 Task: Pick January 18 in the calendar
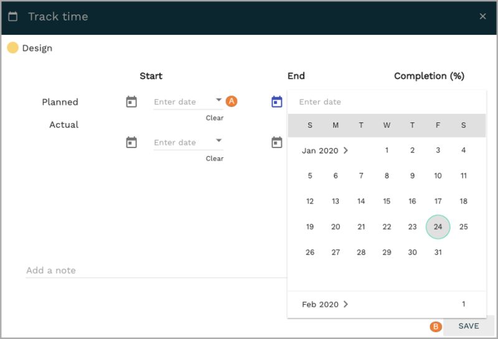463,202
